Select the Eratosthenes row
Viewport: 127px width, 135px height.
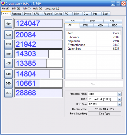point(93,45)
